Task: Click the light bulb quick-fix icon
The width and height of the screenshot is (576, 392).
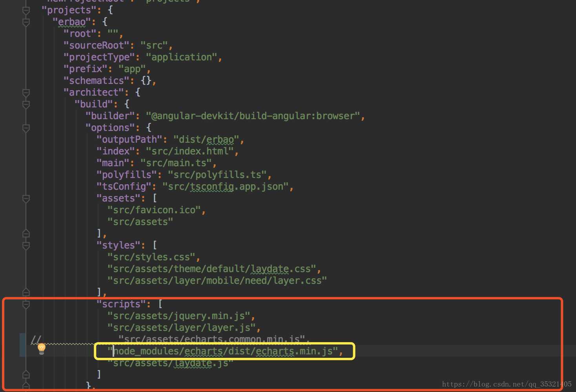Action: 42,348
